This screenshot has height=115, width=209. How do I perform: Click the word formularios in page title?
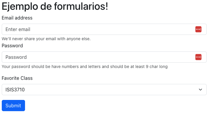(x=81, y=7)
